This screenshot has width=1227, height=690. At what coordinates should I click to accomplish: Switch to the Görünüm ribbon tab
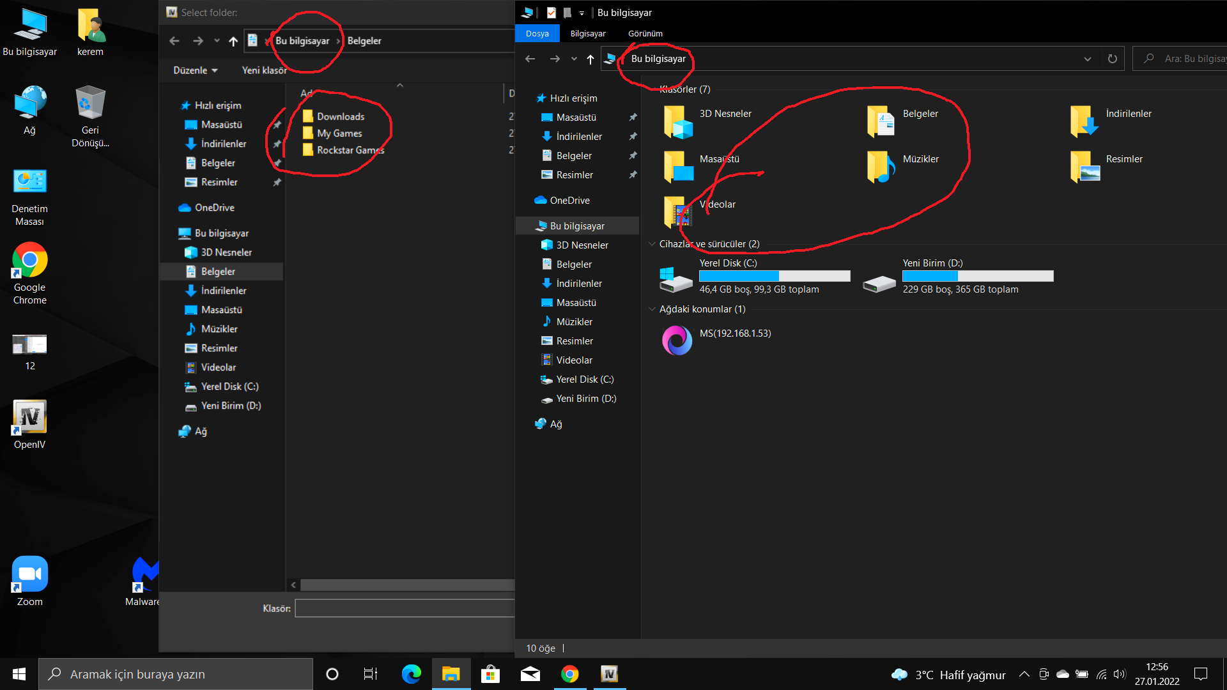(x=645, y=33)
